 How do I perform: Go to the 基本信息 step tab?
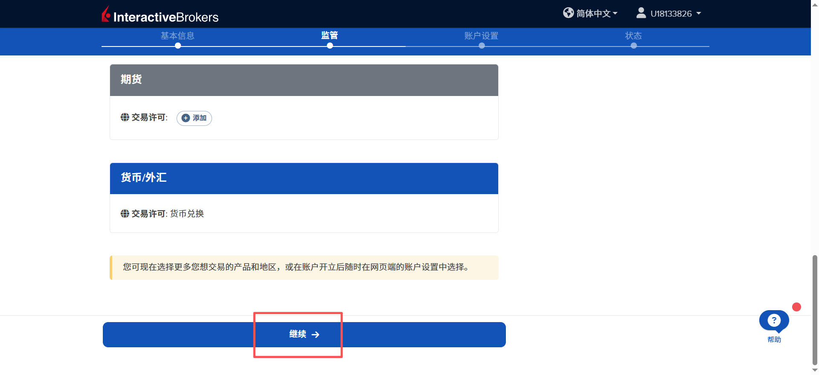(177, 36)
